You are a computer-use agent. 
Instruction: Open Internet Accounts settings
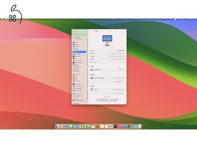79,94
